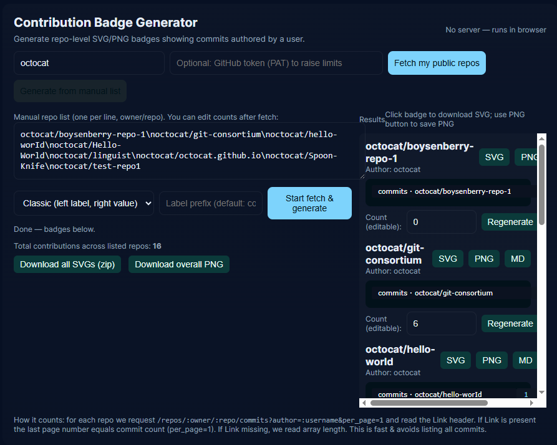
Task: Regenerate the boysenberry-repo-1 badge
Action: pos(509,221)
